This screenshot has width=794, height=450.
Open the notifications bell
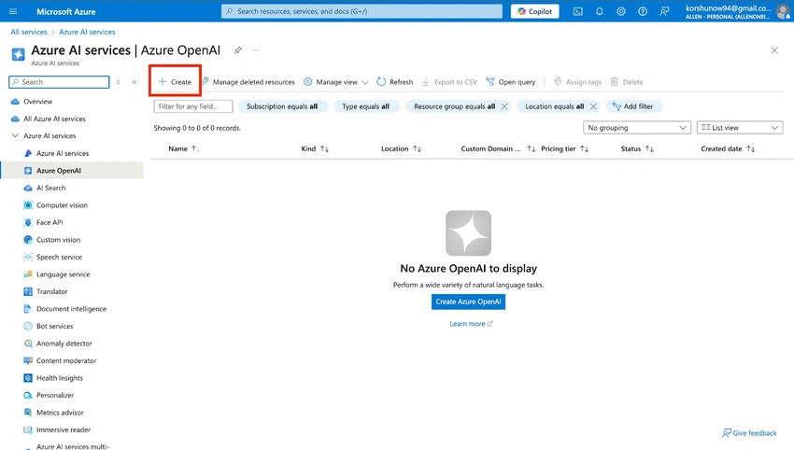click(x=600, y=11)
